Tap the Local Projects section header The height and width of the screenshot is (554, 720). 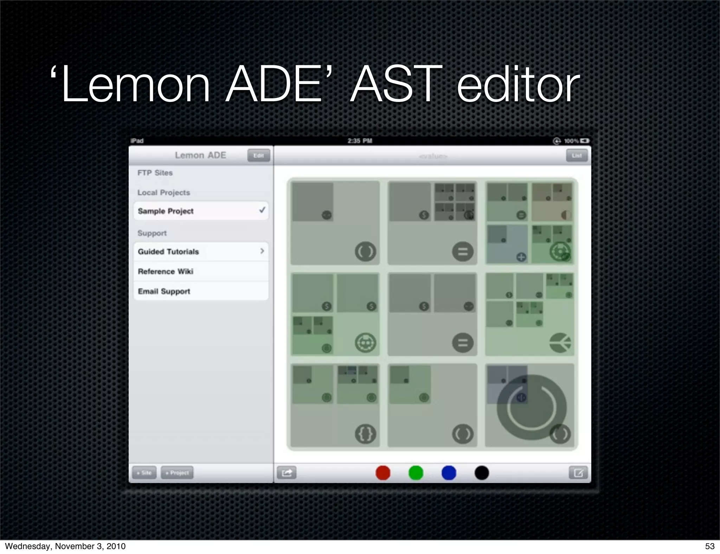[164, 193]
